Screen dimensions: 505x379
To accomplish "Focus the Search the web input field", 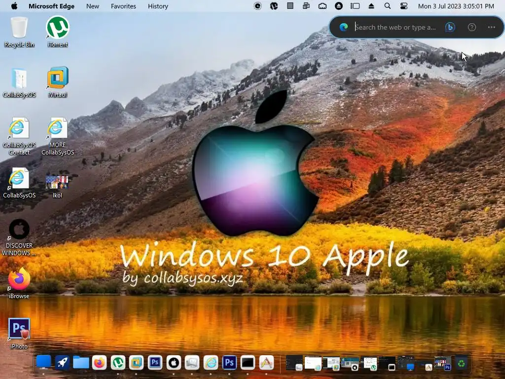I will [x=395, y=27].
